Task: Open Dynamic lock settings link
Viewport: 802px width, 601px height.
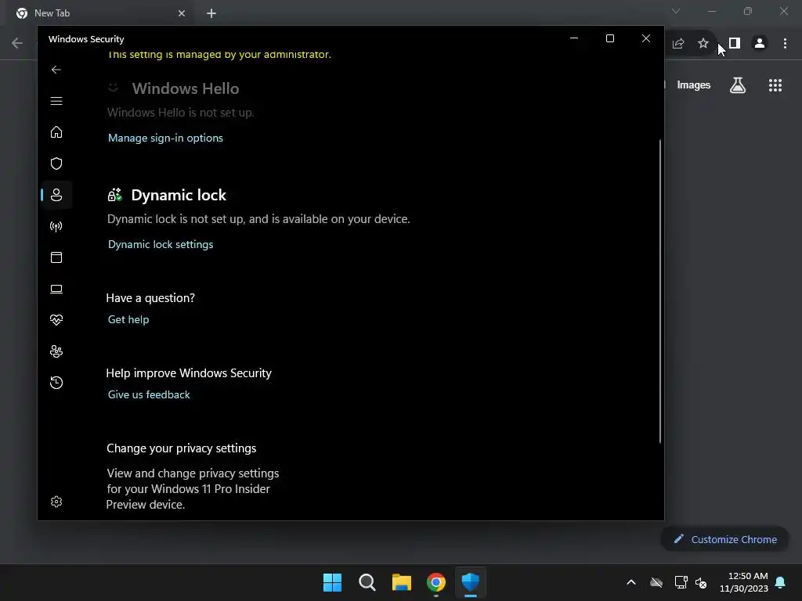Action: (161, 244)
